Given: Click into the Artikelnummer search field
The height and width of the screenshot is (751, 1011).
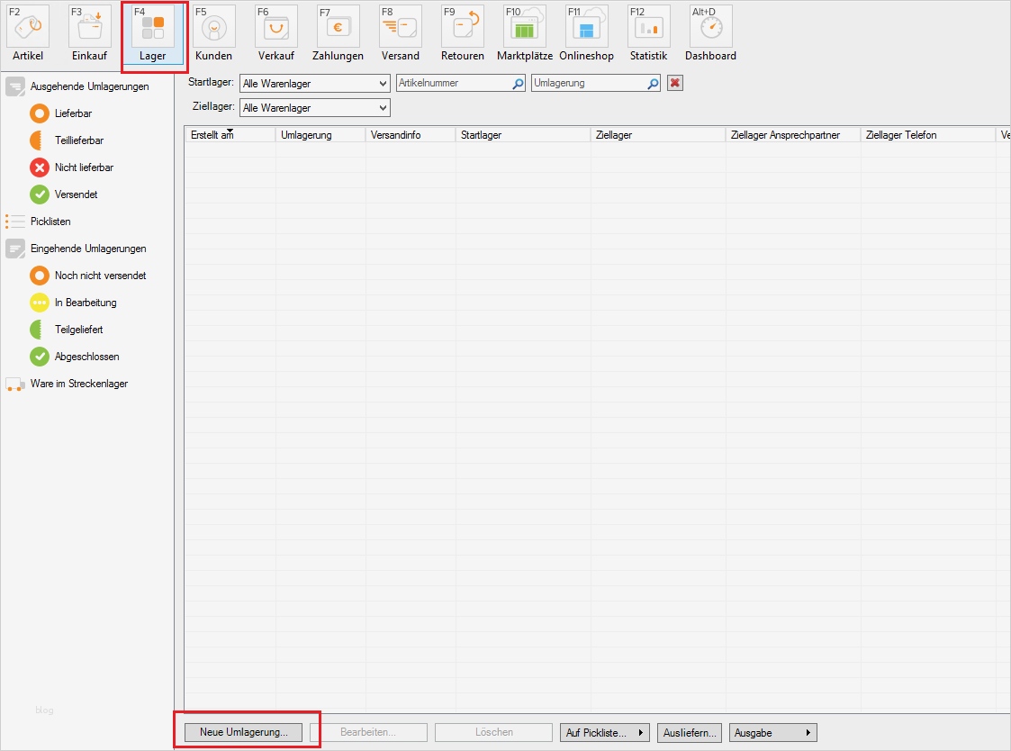Looking at the screenshot, I should (455, 82).
